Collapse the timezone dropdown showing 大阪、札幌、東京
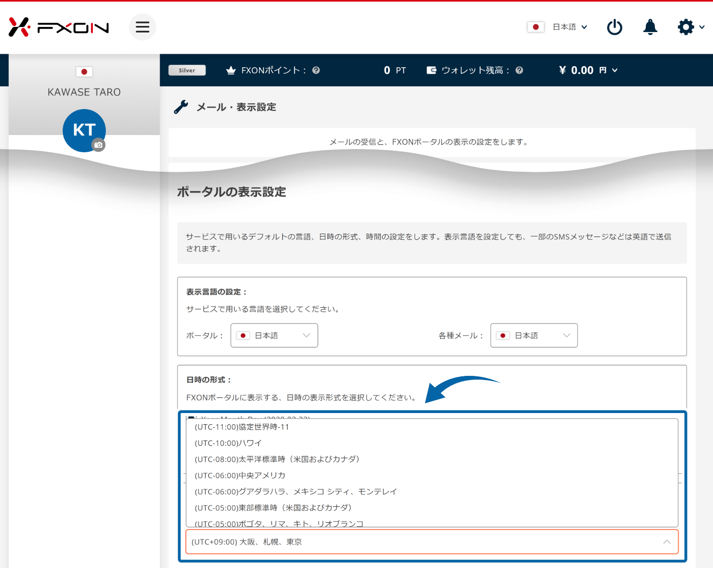The image size is (713, 568). [432, 542]
